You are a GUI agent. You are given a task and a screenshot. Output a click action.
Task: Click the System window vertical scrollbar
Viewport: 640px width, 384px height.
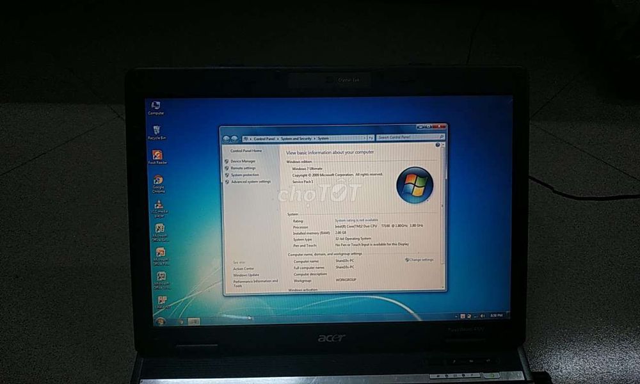(443, 216)
